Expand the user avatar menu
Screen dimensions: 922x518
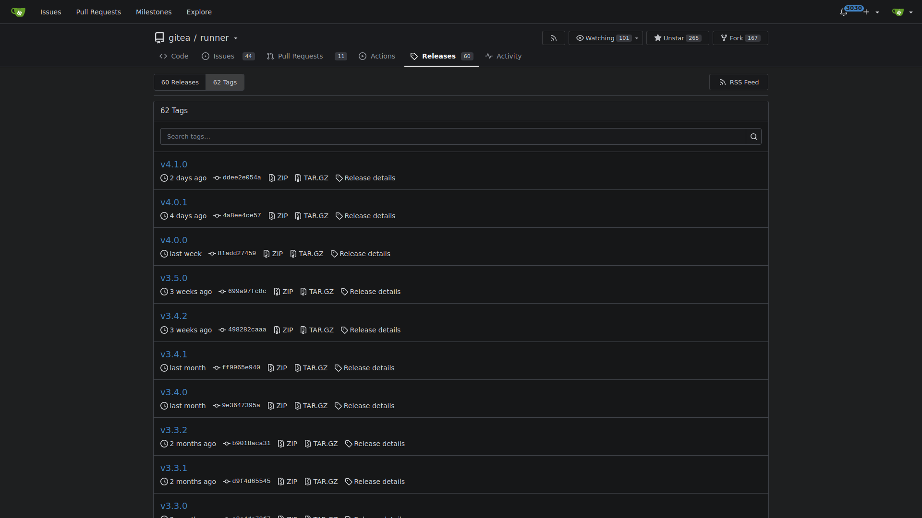point(902,12)
